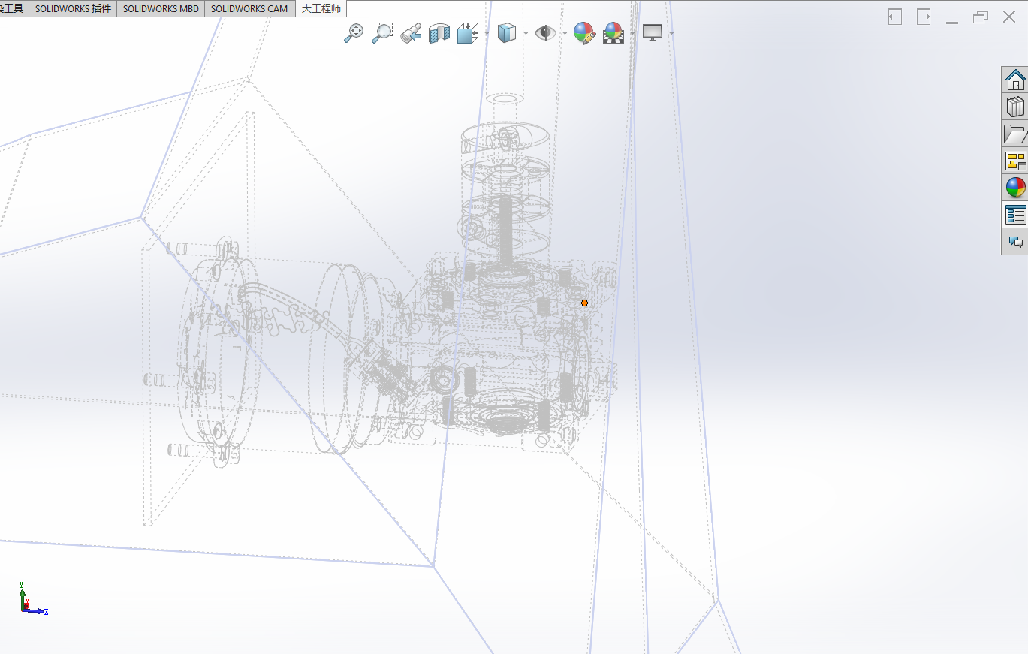Click the View Orientation cube icon
This screenshot has height=654, width=1028.
[468, 32]
